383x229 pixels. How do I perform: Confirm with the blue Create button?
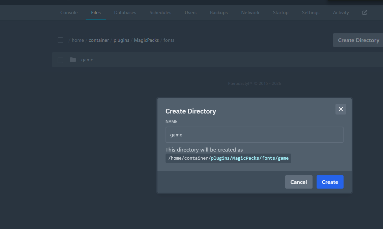point(330,182)
